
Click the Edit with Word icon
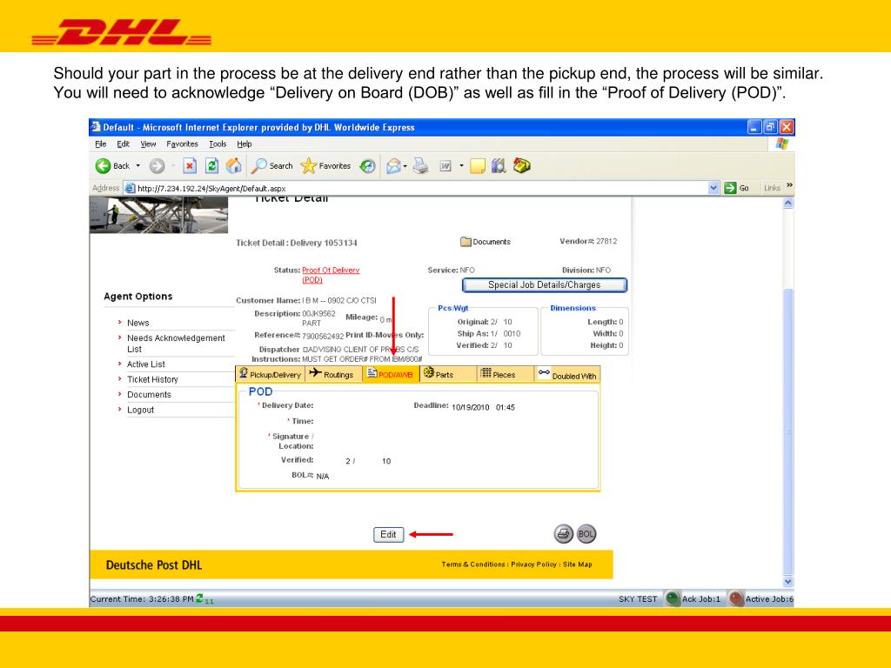coord(445,166)
